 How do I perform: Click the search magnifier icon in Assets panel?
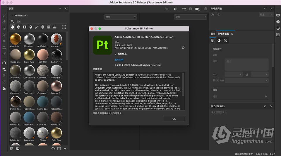click(x=12, y=21)
